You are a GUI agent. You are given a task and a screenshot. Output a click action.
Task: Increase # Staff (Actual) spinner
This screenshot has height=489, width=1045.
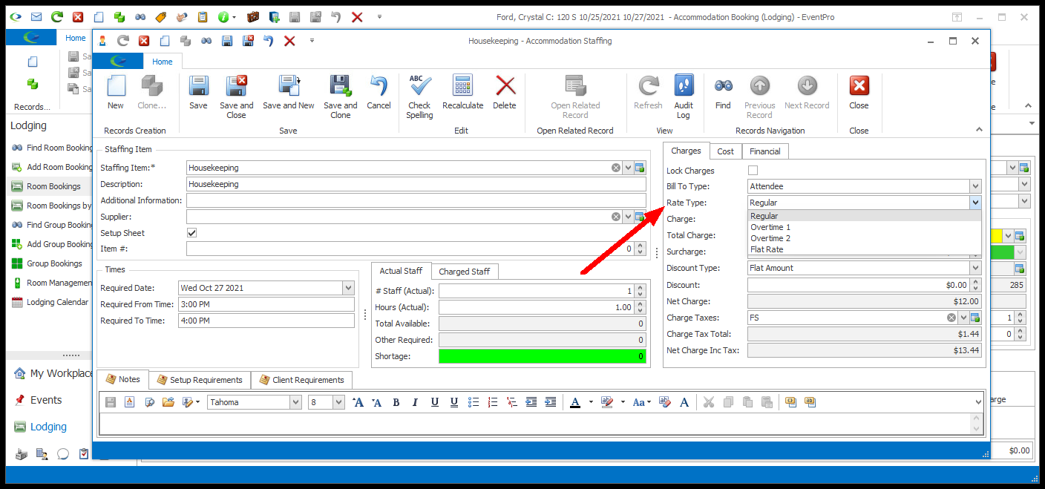(x=641, y=287)
